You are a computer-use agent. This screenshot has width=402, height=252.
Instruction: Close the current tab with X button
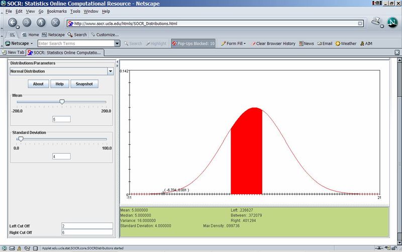pos(397,52)
